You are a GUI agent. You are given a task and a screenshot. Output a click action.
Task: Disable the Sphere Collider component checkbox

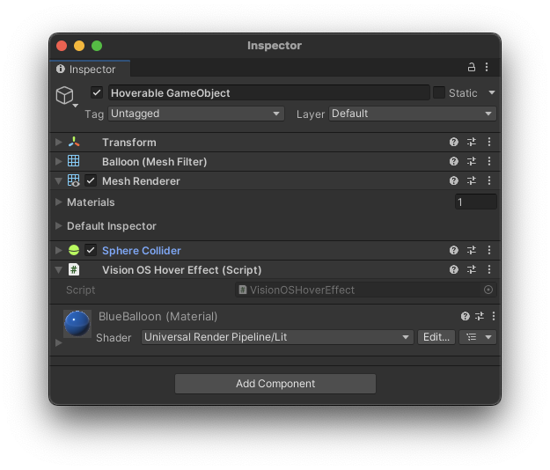click(91, 251)
